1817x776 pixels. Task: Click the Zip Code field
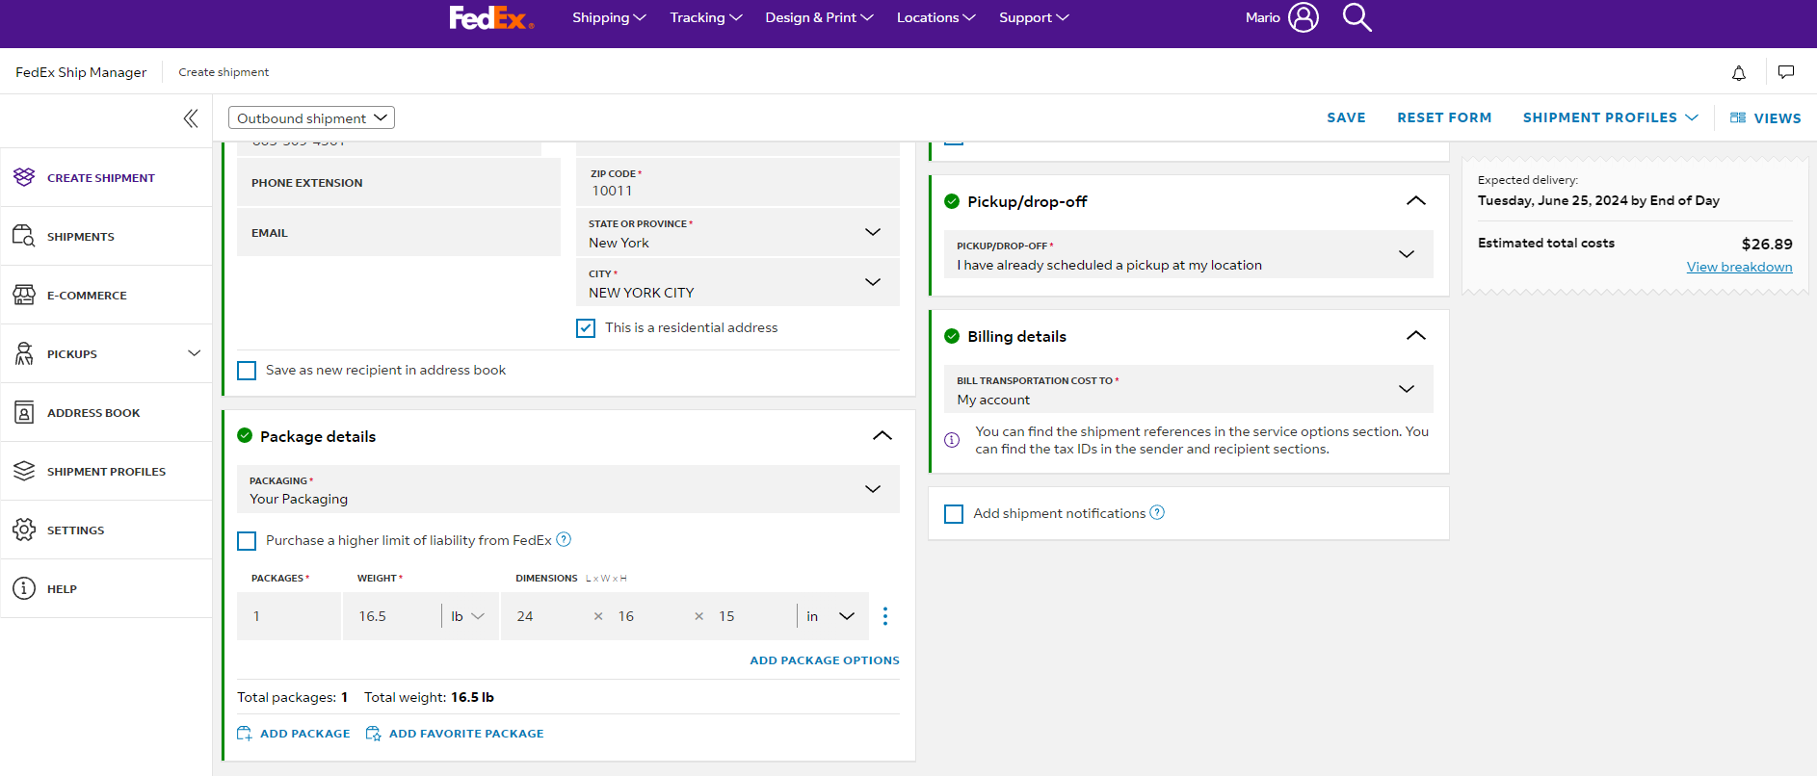[738, 182]
